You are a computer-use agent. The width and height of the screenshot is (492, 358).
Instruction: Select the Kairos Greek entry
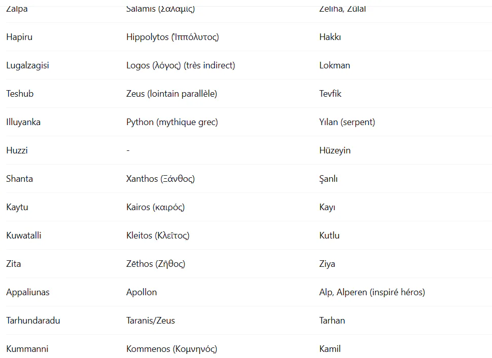point(155,207)
